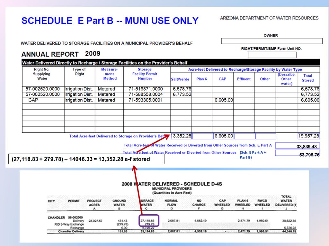Click Chandler Delivery total 44,348.78
The height and width of the screenshot is (246, 329).
[x=289, y=231]
